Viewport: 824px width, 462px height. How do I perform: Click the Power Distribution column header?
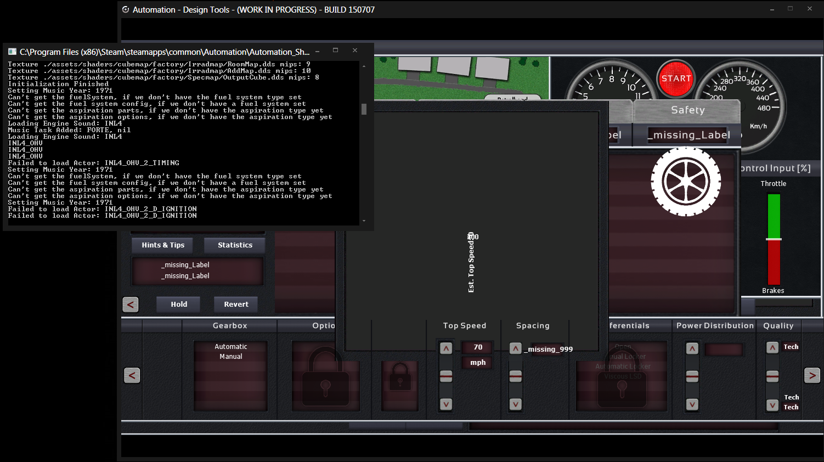(715, 326)
